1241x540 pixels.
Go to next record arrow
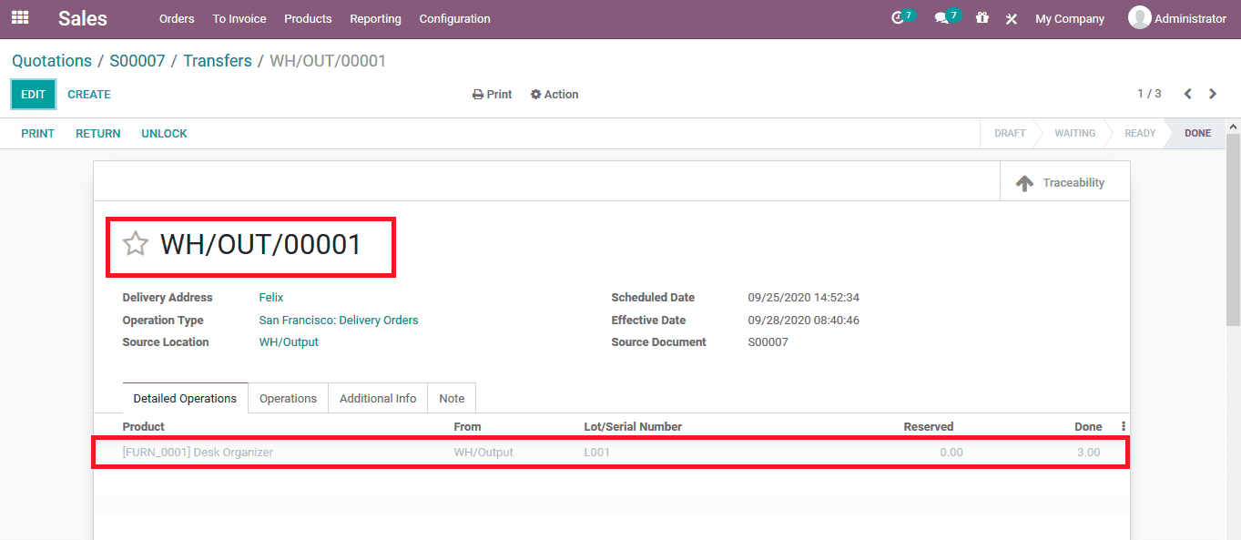click(x=1213, y=94)
